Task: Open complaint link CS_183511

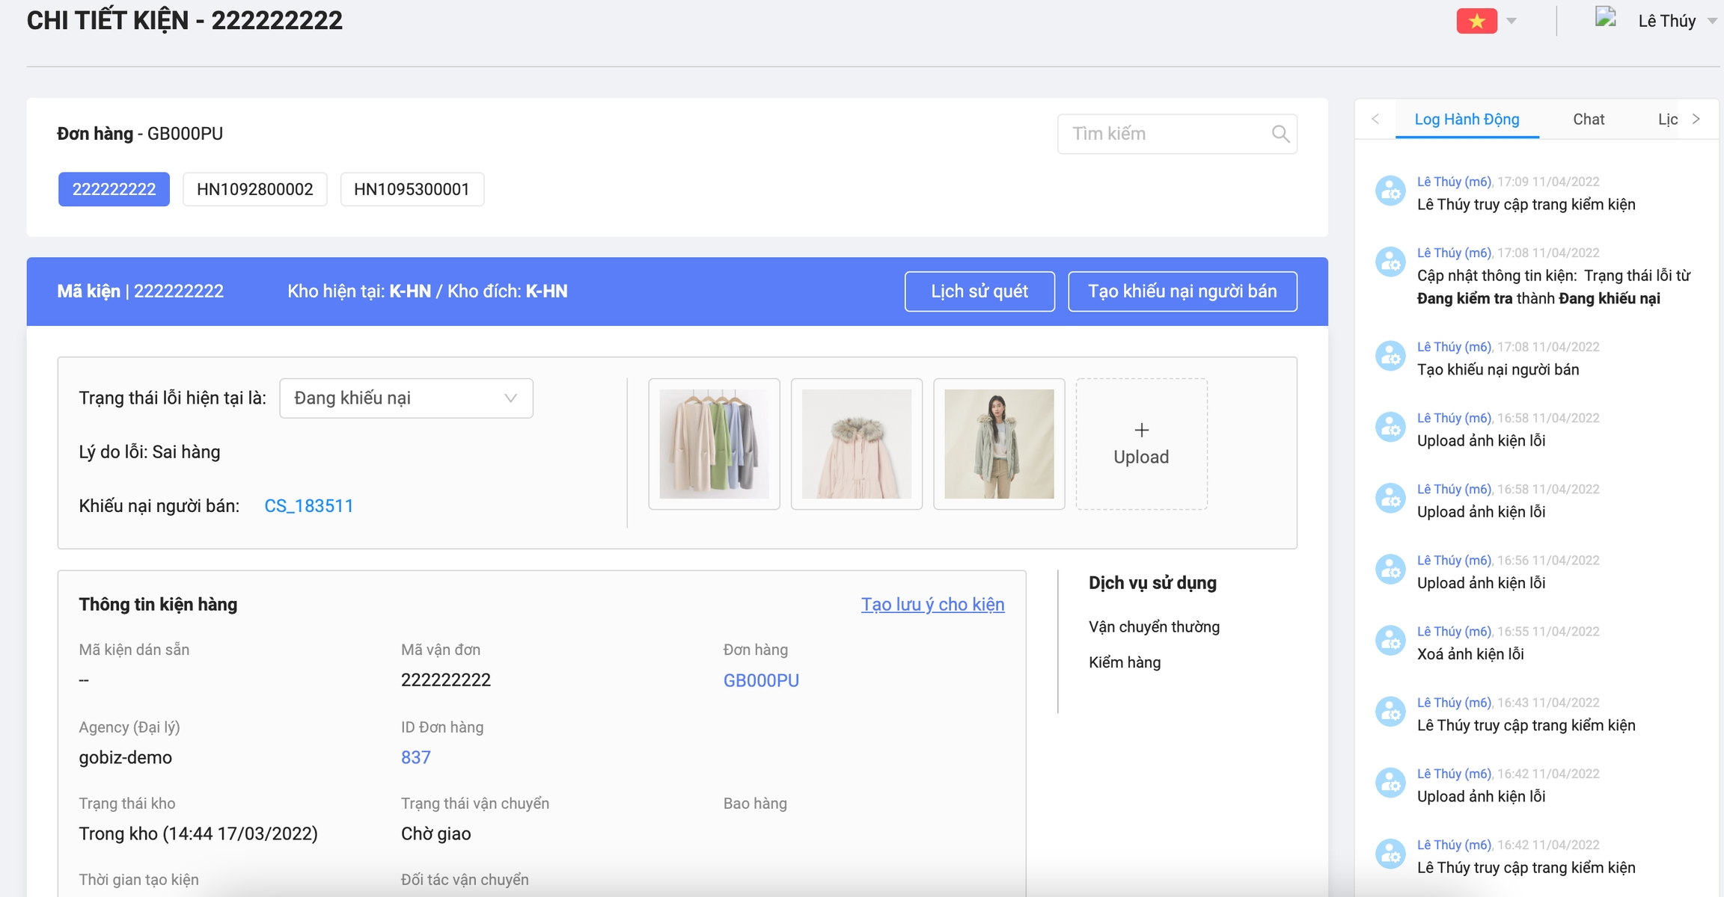Action: [x=308, y=506]
